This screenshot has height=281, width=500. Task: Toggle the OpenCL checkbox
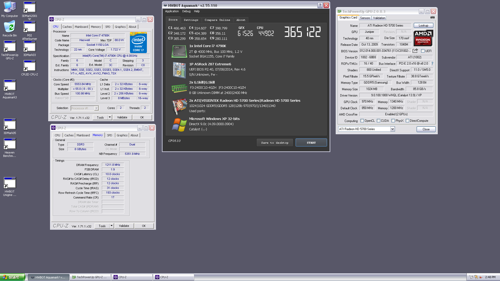362,121
